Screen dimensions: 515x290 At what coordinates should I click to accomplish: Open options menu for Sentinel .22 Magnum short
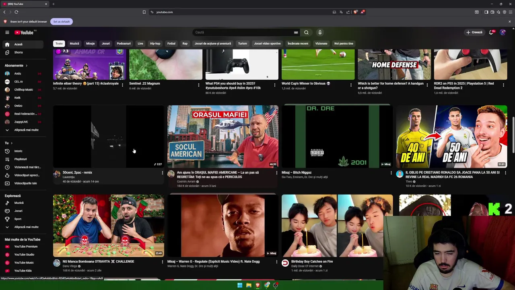198,85
